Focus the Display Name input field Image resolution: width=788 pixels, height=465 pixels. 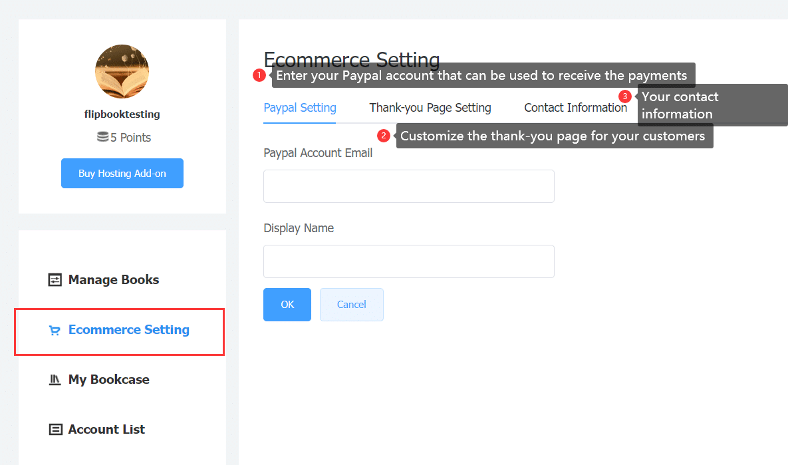(409, 261)
